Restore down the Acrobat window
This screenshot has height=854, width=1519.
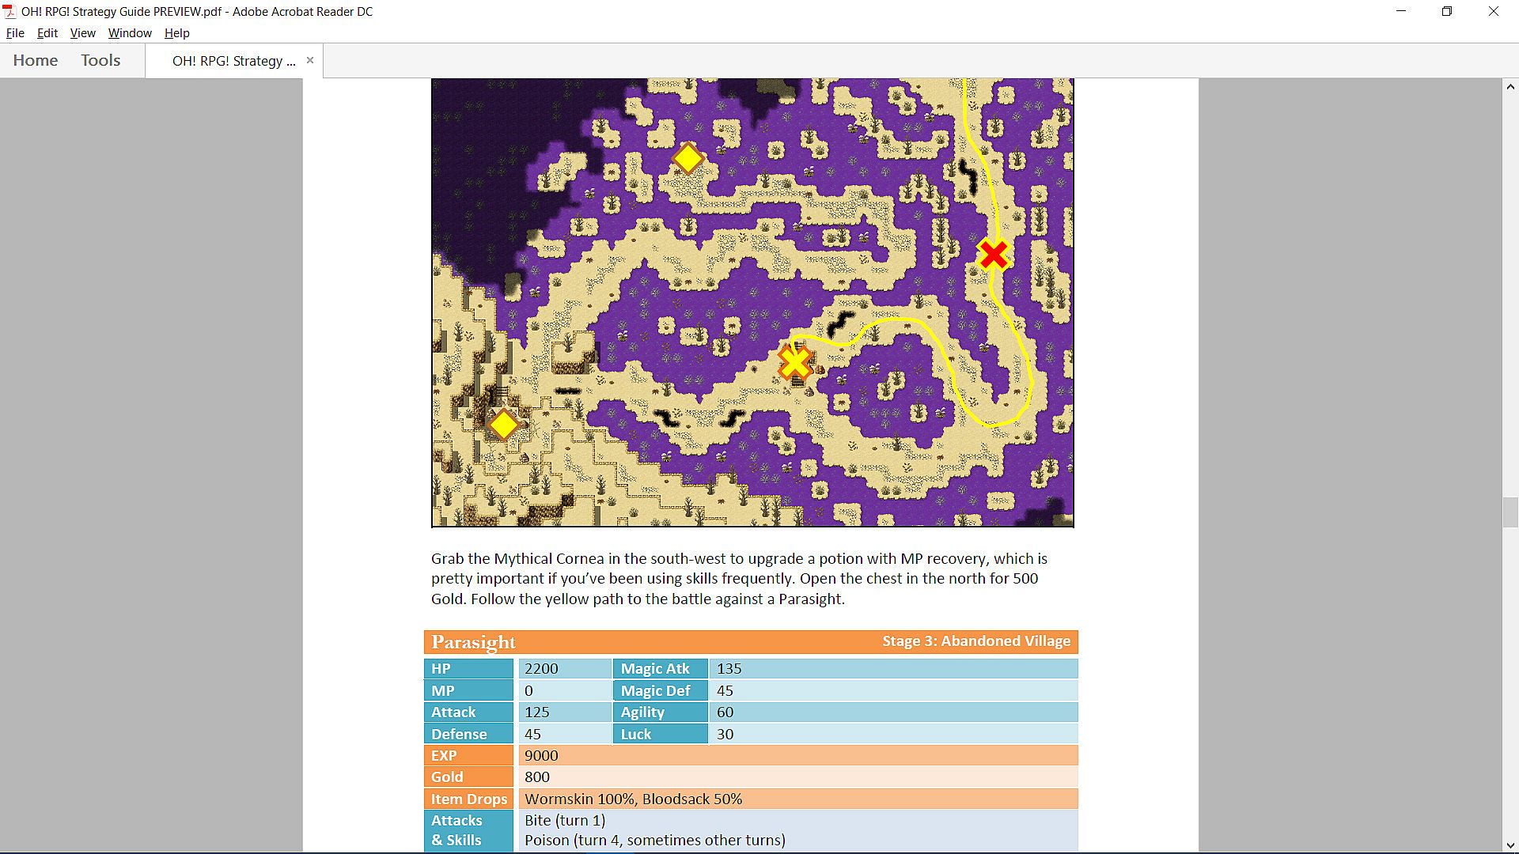(x=1446, y=12)
